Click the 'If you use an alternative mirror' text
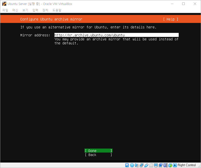 point(88,27)
